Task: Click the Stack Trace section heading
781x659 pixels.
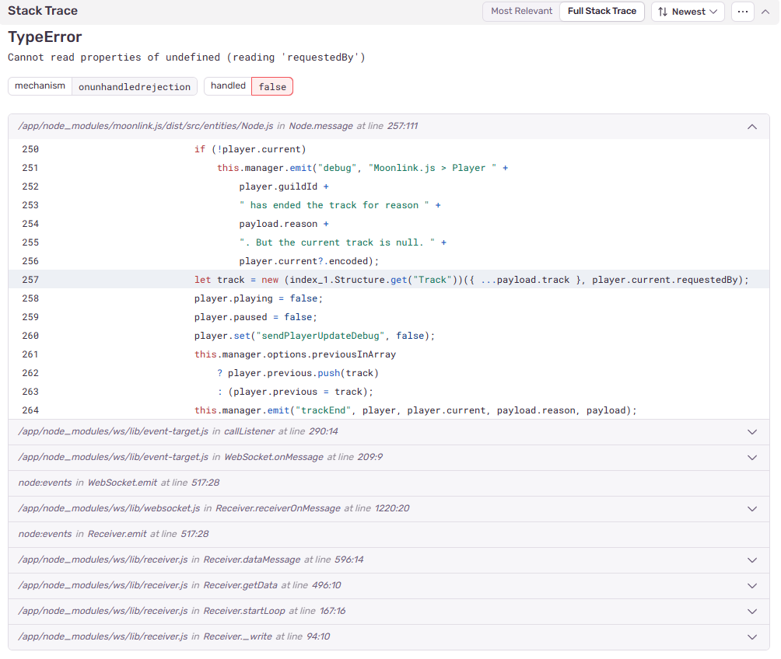Action: coord(43,12)
